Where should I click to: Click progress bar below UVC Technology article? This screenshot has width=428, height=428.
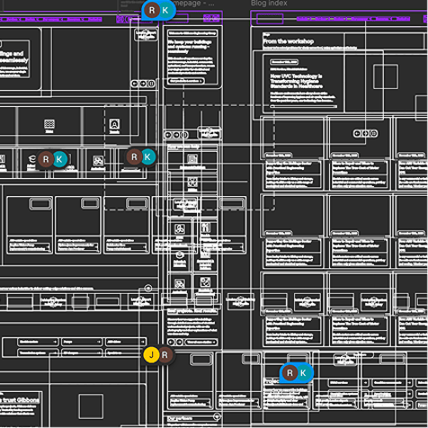[303, 106]
